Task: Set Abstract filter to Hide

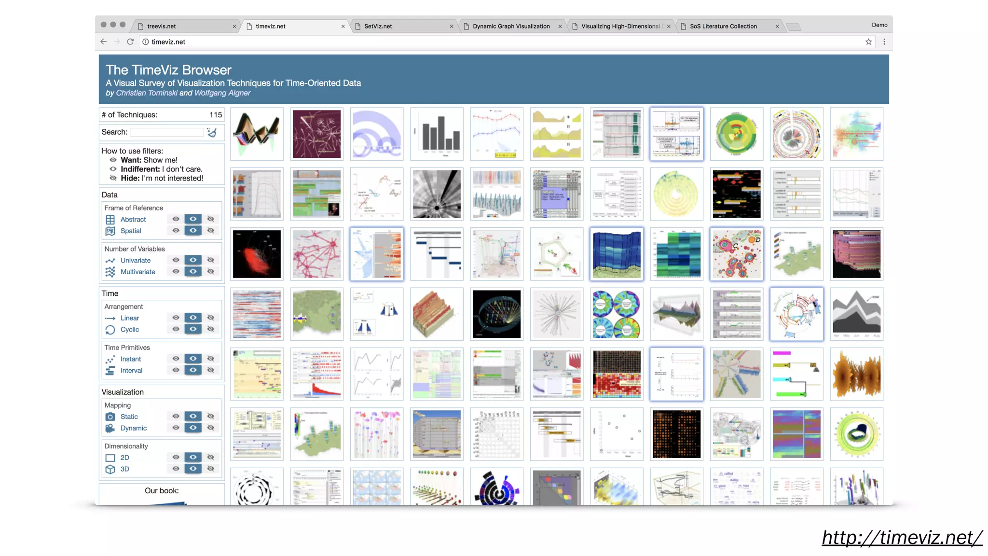Action: click(211, 219)
